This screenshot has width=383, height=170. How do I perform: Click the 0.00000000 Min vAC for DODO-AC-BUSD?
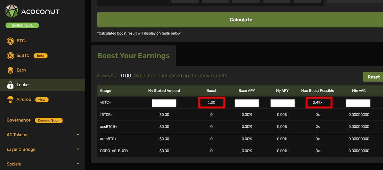359,151
